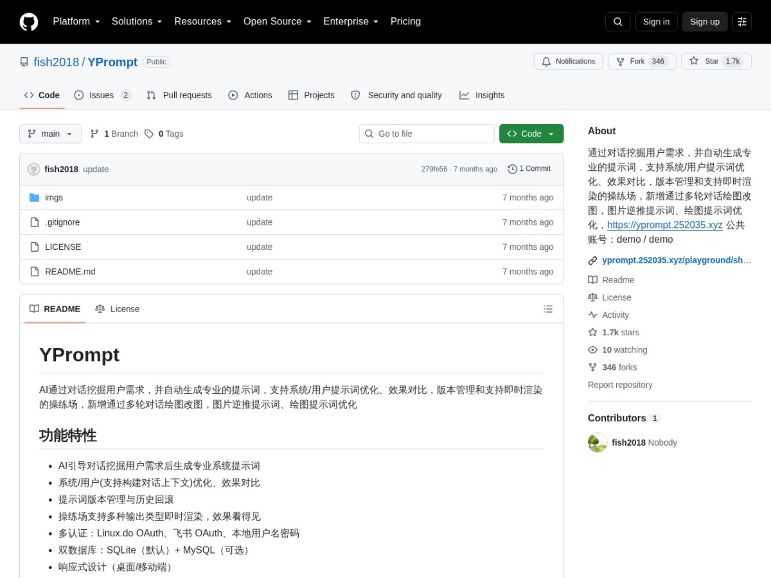771x578 pixels.
Task: Expand the Solutions menu
Action: click(x=137, y=22)
